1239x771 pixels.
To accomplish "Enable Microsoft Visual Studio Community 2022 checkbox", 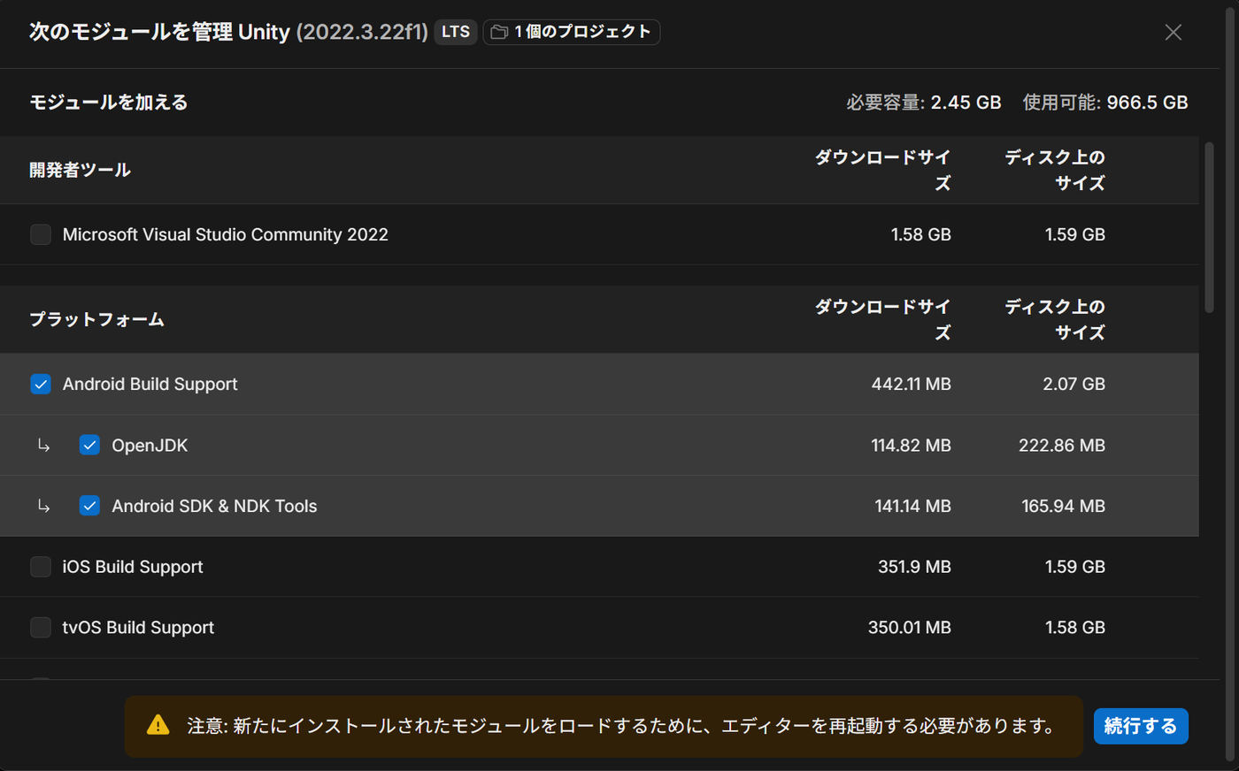I will [x=41, y=234].
